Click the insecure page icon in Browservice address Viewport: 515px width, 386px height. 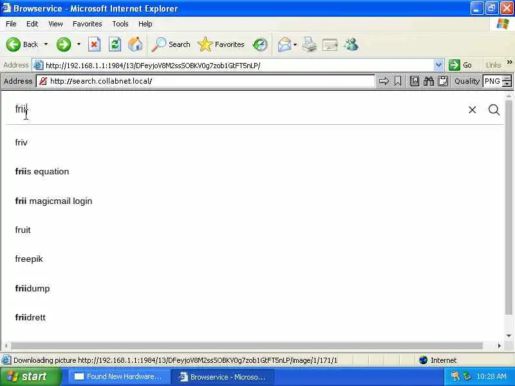[x=42, y=81]
